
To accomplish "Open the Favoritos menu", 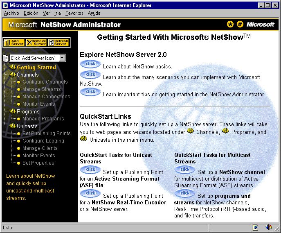I will pos(74,13).
